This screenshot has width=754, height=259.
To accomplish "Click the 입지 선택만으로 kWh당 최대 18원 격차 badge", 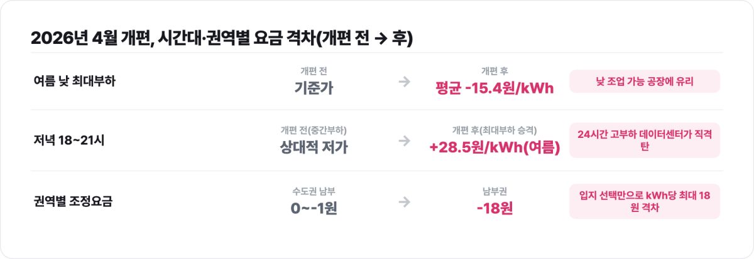I will [x=645, y=201].
